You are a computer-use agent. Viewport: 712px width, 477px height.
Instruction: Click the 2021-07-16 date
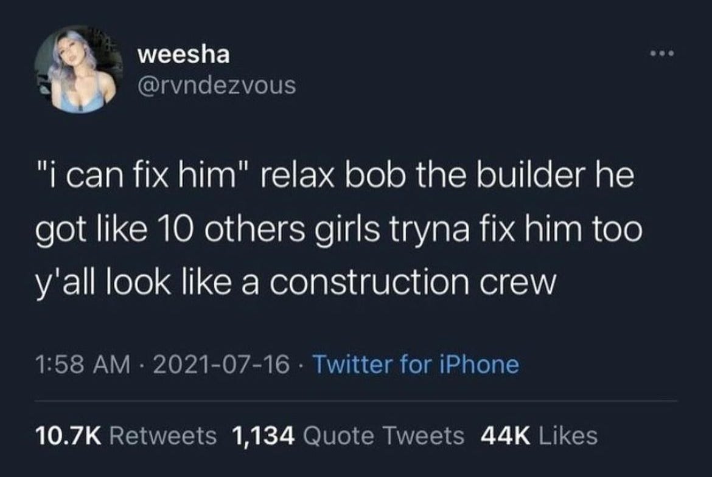221,365
